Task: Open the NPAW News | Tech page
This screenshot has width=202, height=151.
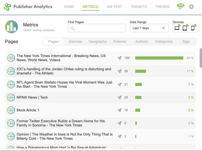Action: click(x=32, y=97)
